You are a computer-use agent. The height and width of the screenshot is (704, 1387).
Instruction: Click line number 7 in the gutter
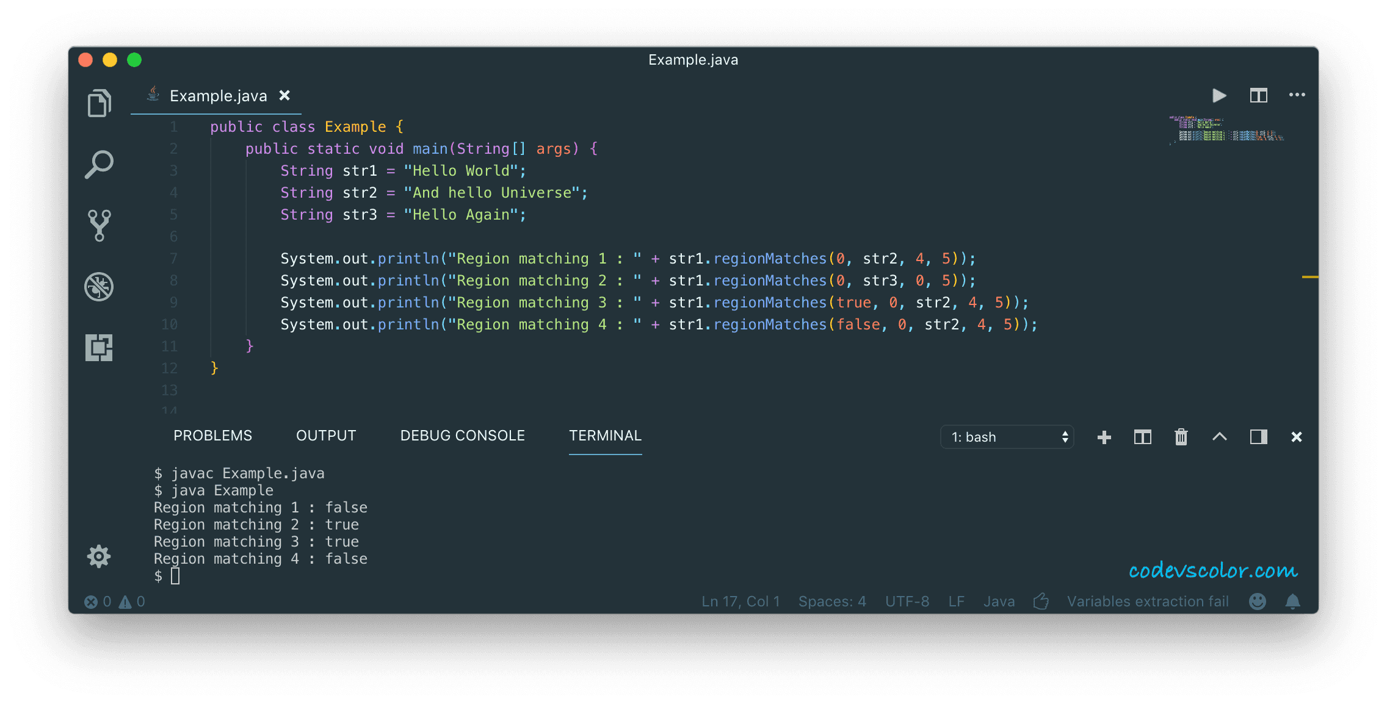(x=173, y=259)
